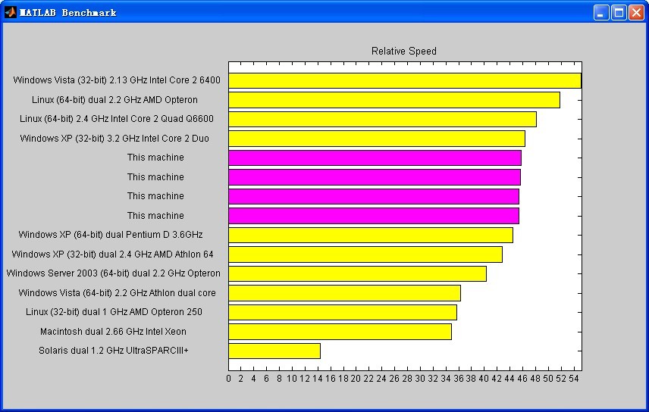Select the Windows Vista Athlon dual core bar
Screen dimensions: 649x412
click(344, 293)
